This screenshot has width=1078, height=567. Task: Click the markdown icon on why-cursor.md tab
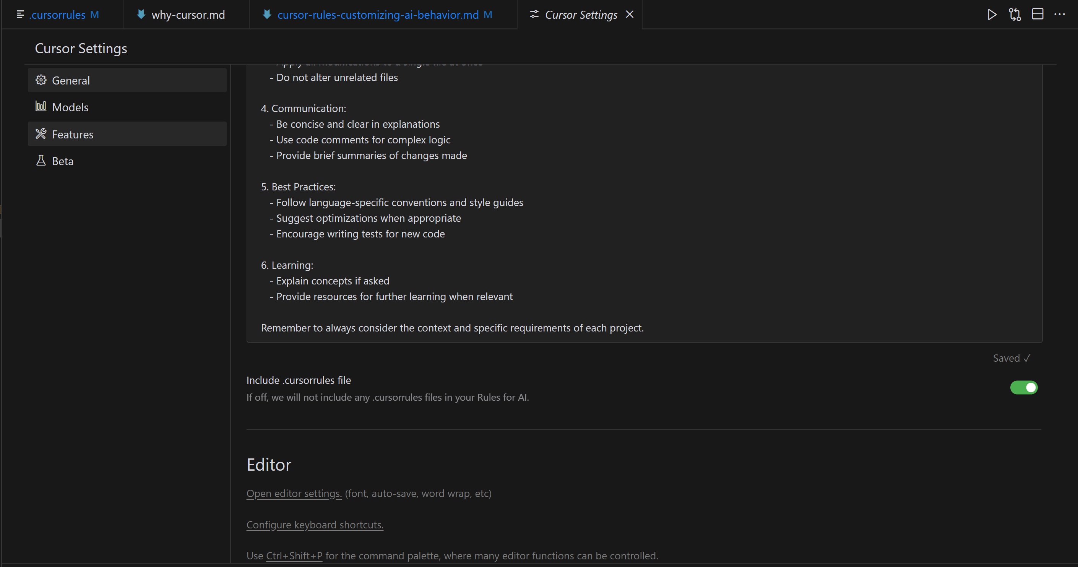pyautogui.click(x=141, y=15)
